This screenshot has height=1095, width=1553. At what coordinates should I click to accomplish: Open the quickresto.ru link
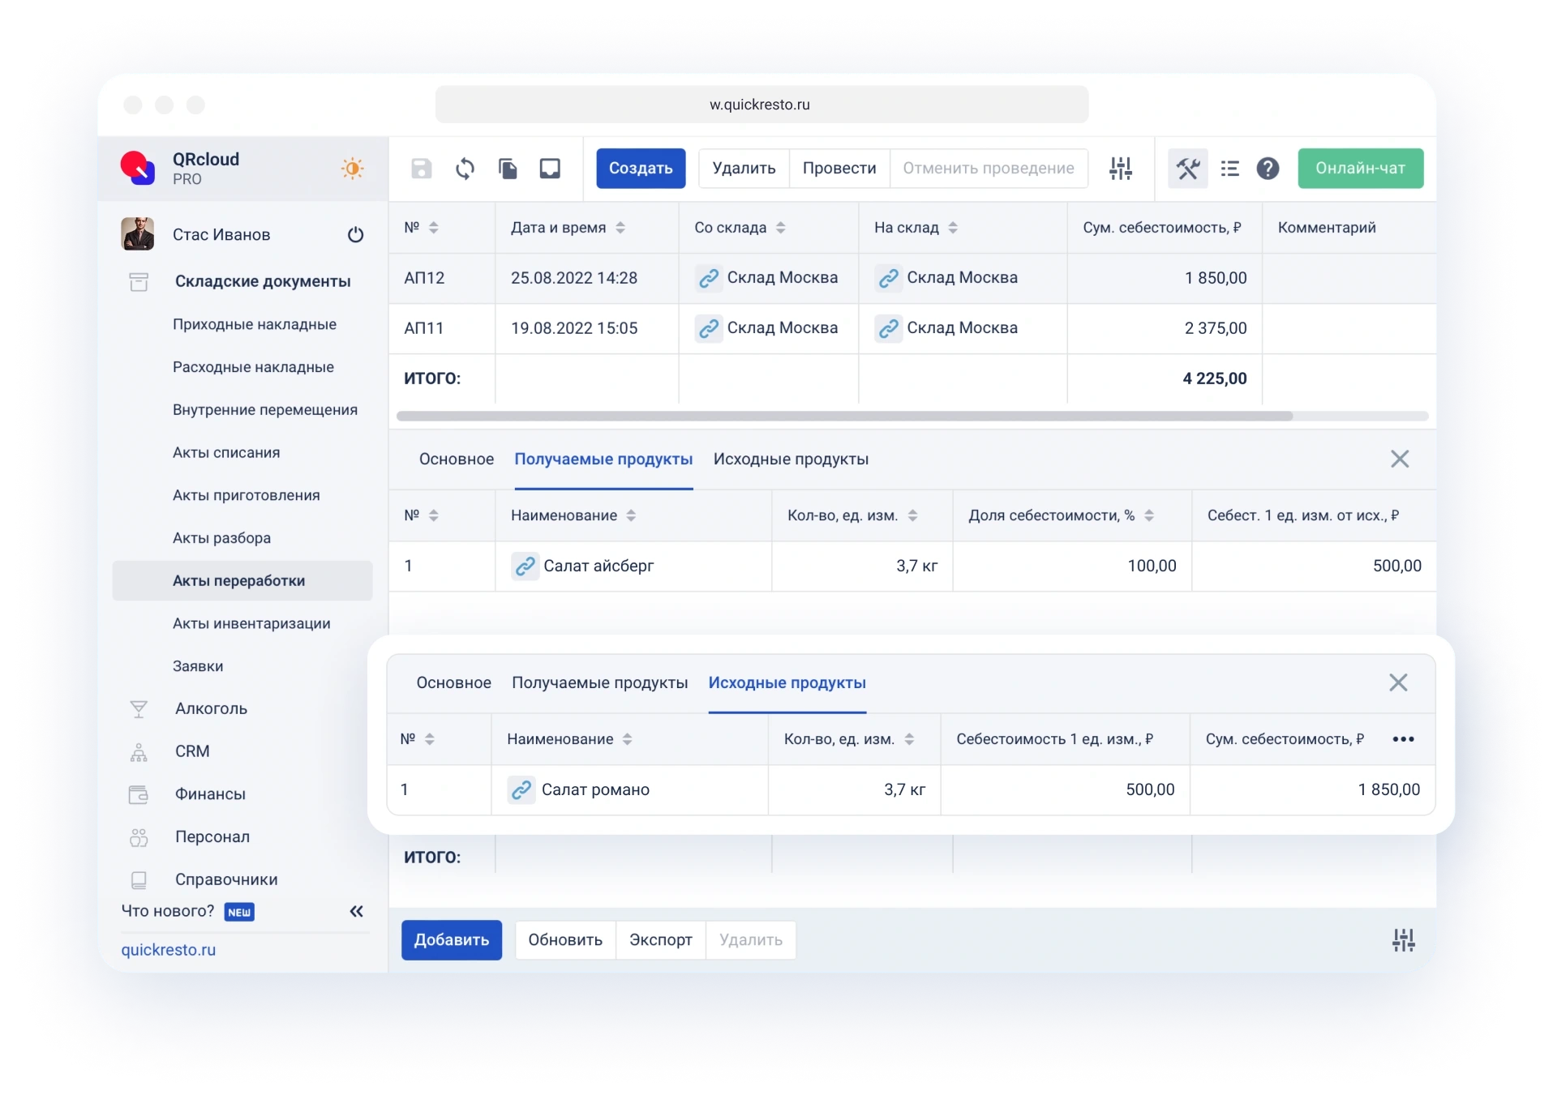[x=168, y=949]
